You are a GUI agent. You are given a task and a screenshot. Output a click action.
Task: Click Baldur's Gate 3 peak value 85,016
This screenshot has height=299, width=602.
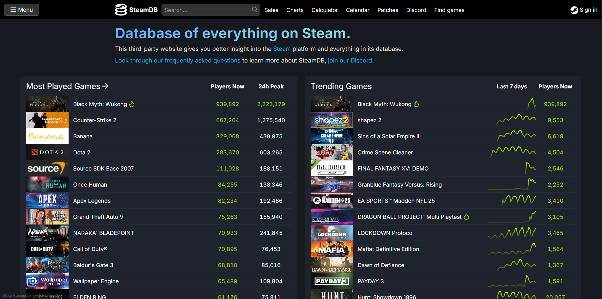pos(271,265)
